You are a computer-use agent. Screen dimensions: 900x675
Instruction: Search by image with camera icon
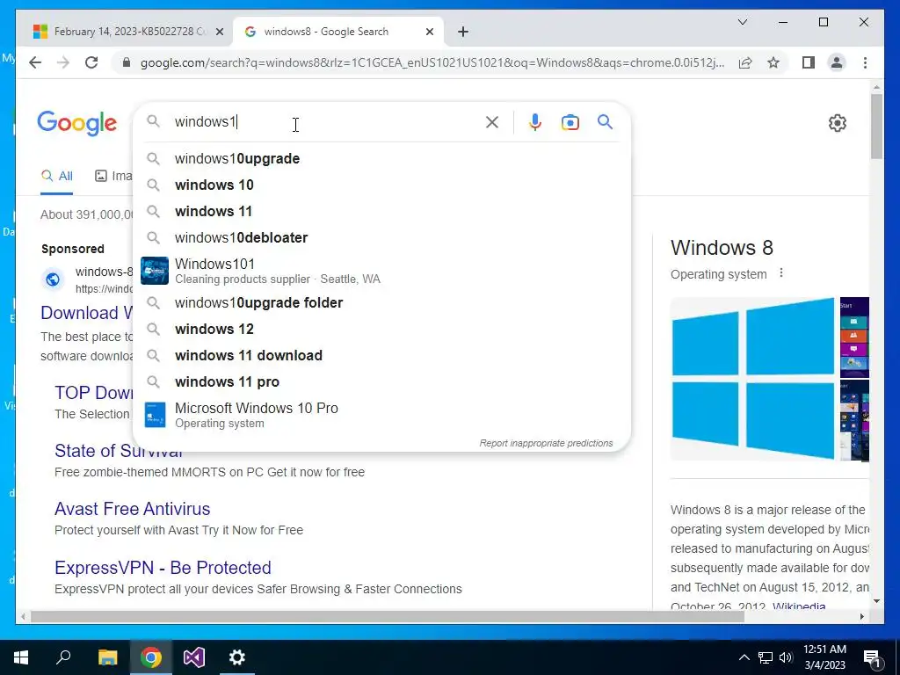tap(570, 122)
